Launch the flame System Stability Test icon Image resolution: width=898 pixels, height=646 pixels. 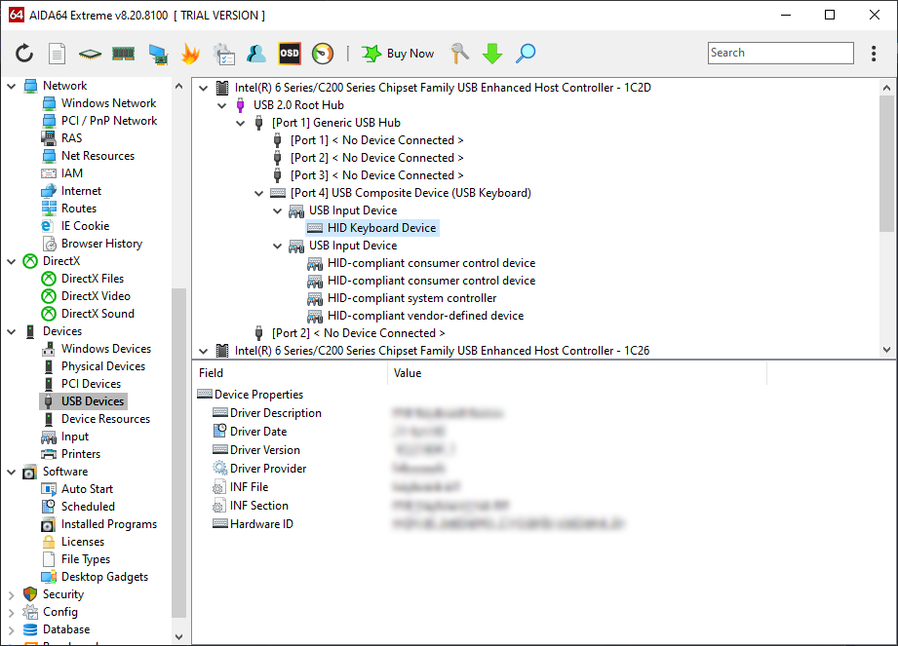[191, 54]
